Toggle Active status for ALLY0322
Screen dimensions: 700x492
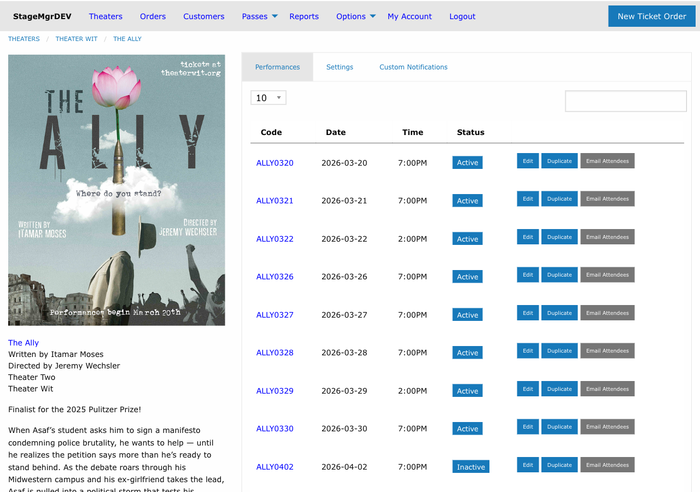pos(468,238)
